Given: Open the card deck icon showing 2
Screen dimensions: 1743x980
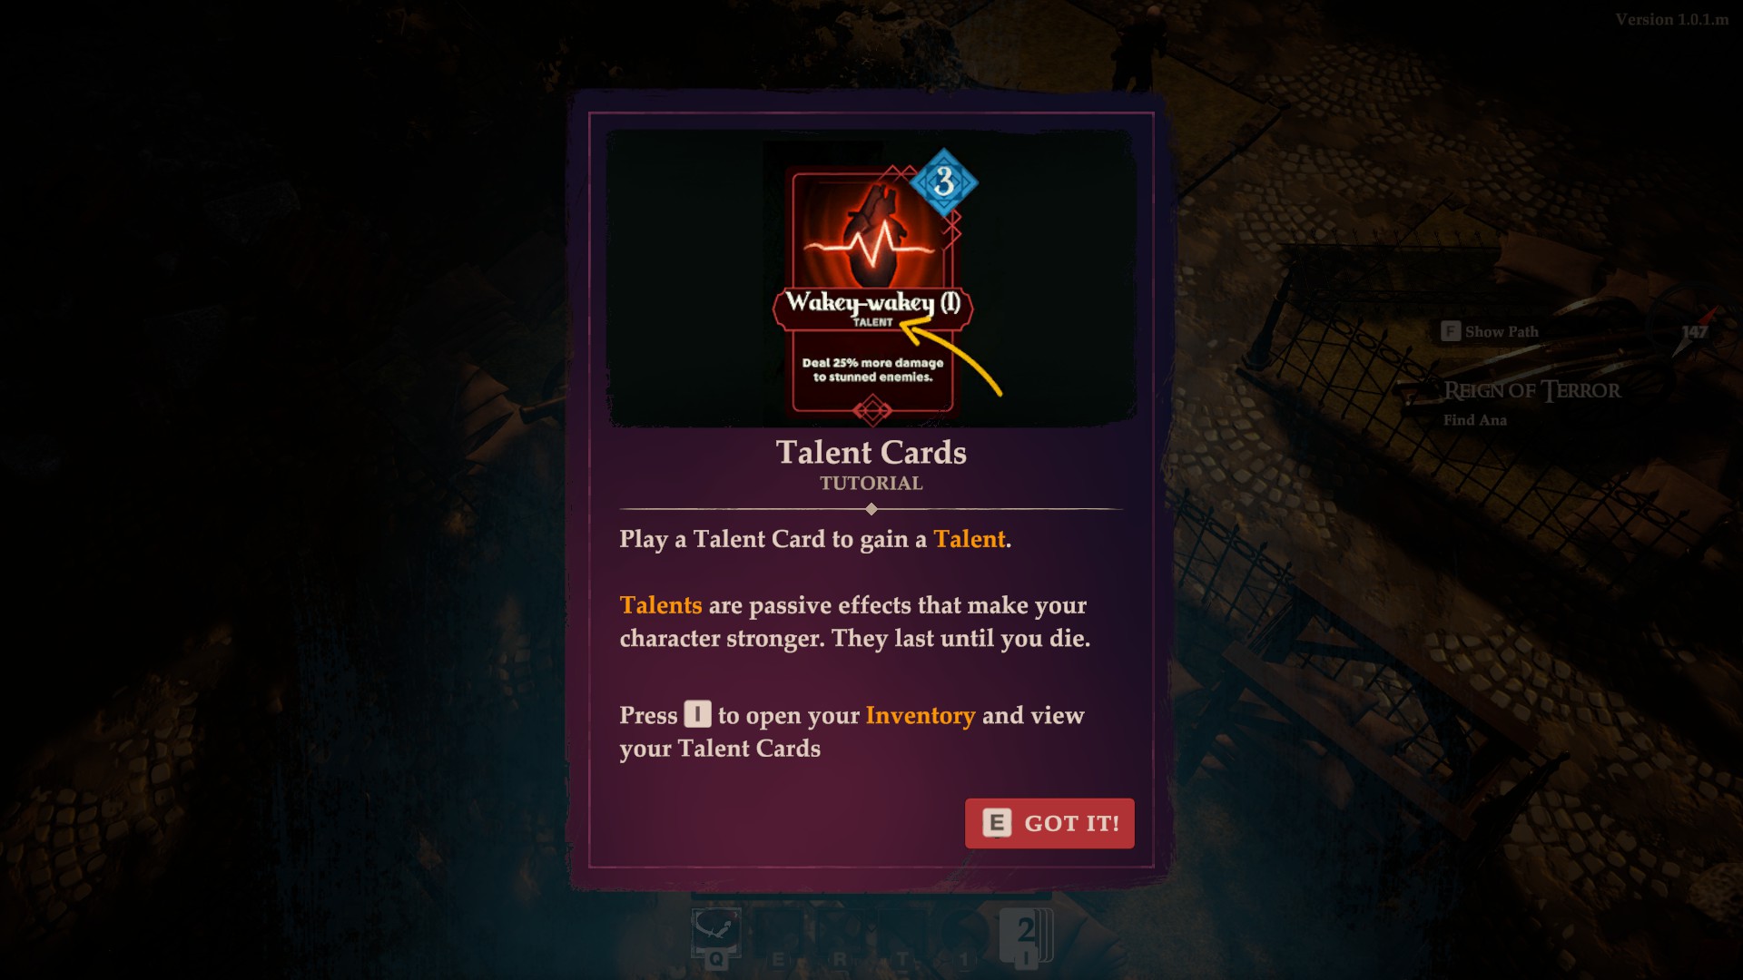Looking at the screenshot, I should 1026,937.
